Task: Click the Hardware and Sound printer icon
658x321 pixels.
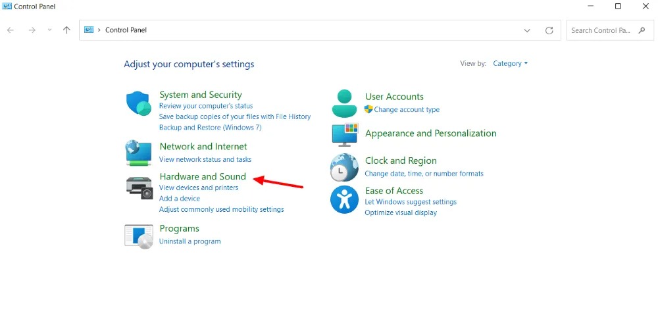Action: (139, 187)
